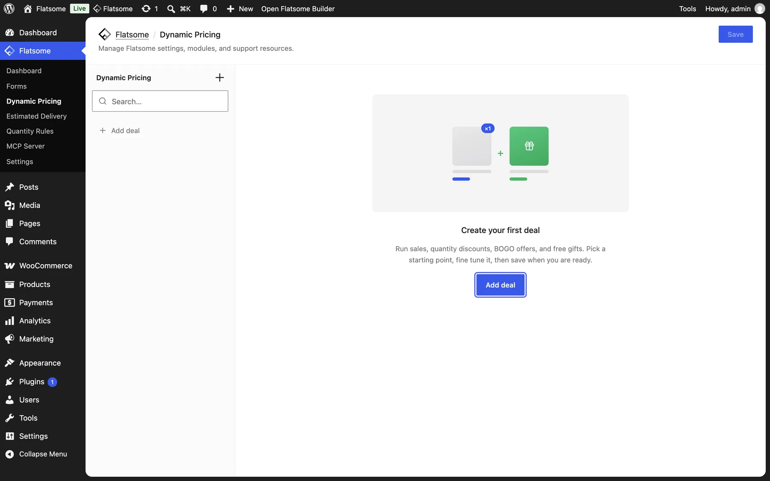This screenshot has width=770, height=481.
Task: Click the Media icon in sidebar
Action: (9, 205)
